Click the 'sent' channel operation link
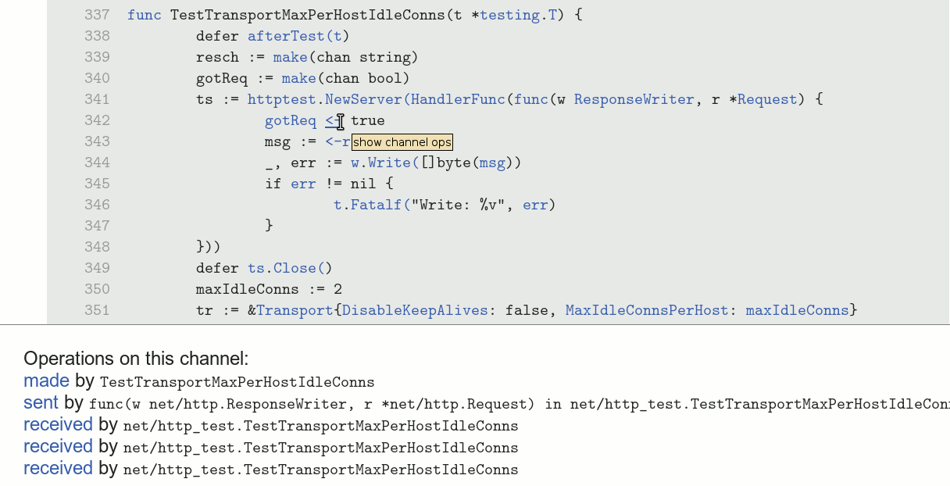This screenshot has height=486, width=950. click(x=41, y=403)
